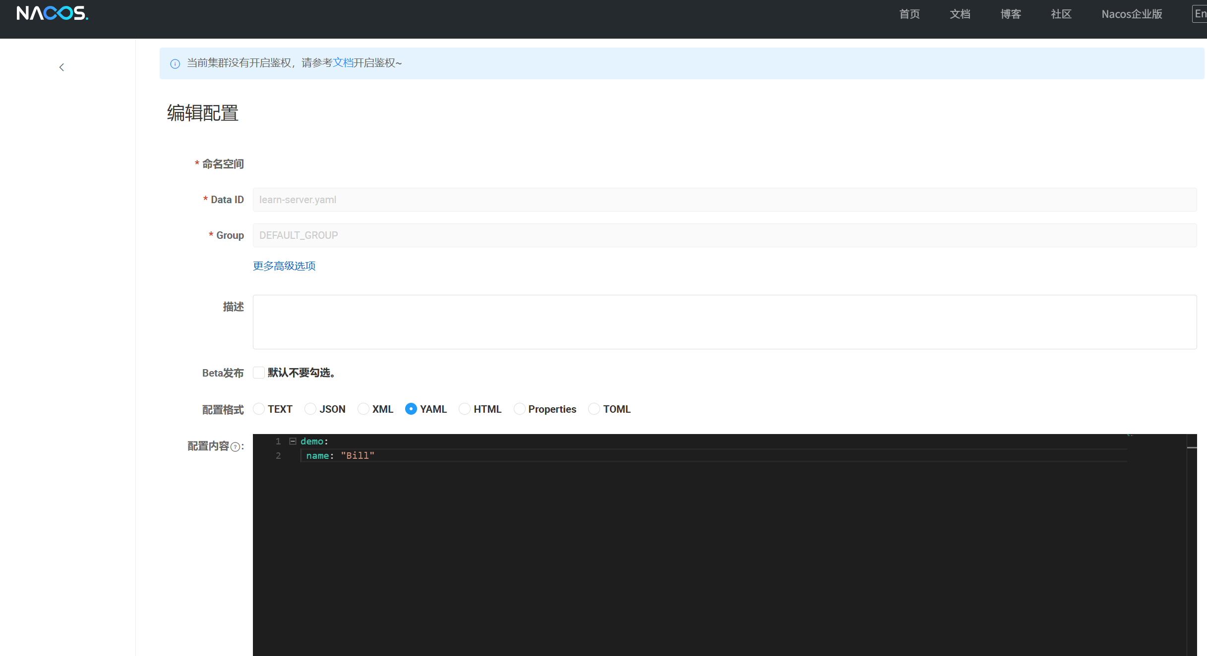Expand 更多高级选项 advanced options
Image resolution: width=1207 pixels, height=656 pixels.
(x=284, y=266)
